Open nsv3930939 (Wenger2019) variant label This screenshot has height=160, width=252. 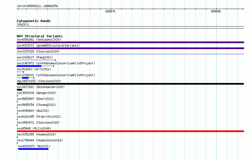pyautogui.click(x=37, y=93)
